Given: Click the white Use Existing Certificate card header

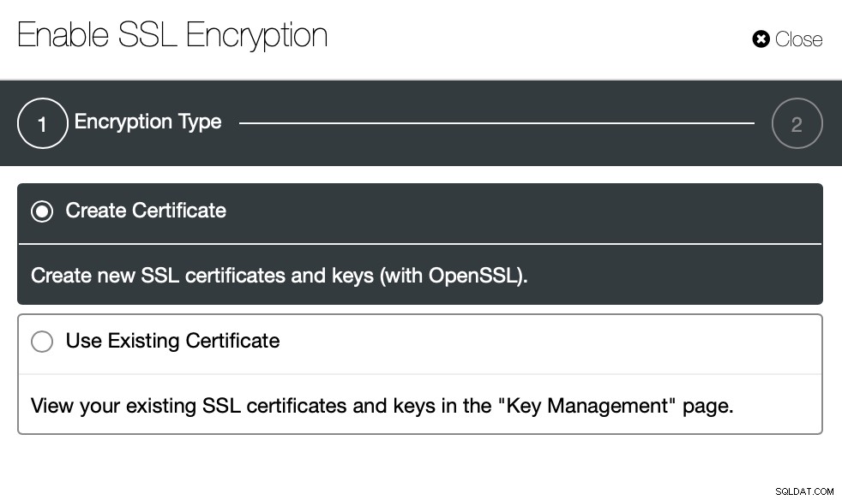Looking at the screenshot, I should pyautogui.click(x=420, y=344).
